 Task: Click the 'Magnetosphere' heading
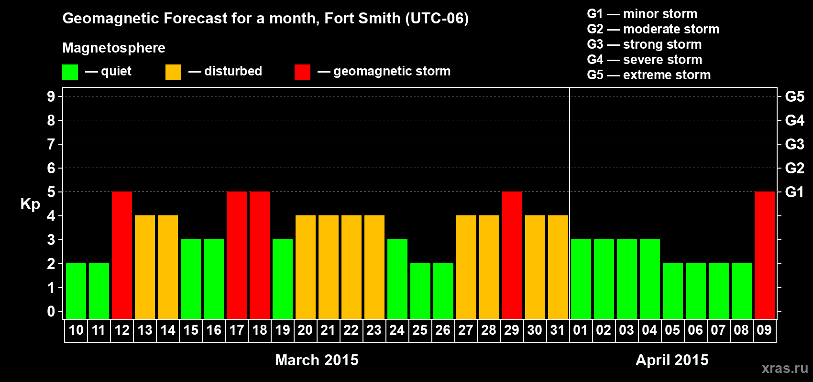click(114, 48)
